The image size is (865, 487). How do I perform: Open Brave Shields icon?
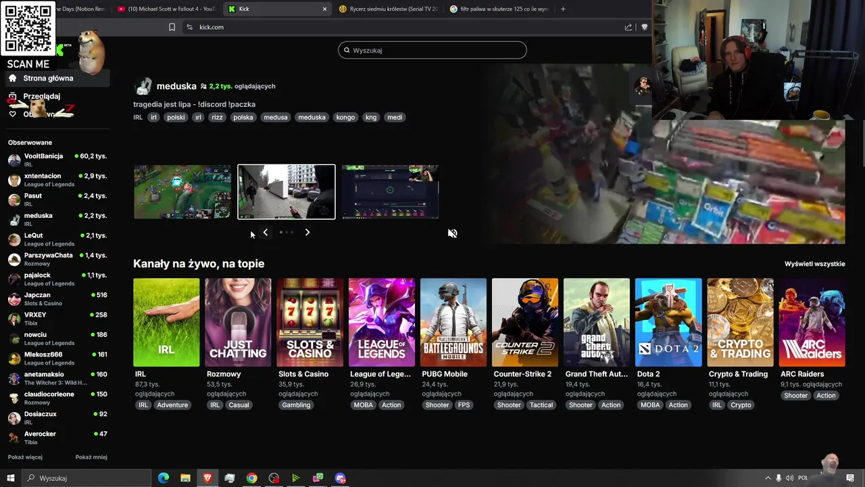tap(644, 27)
